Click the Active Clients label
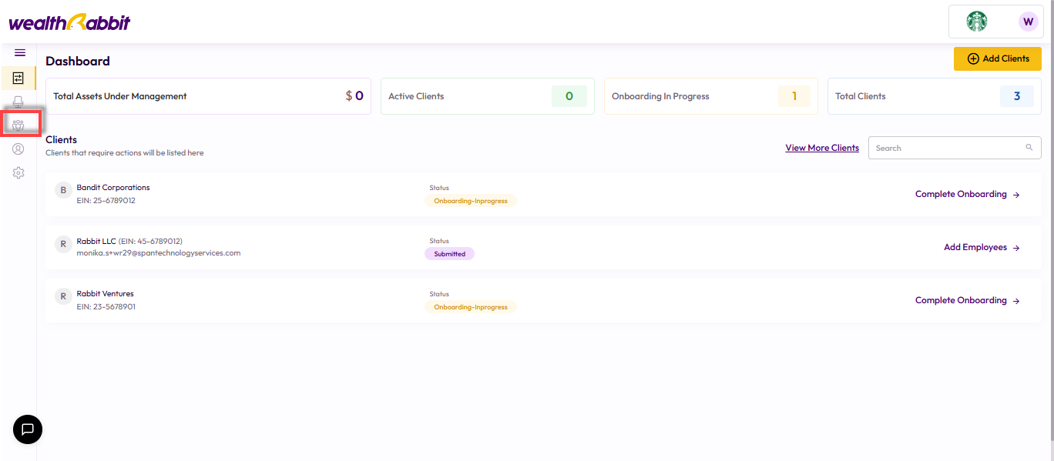 (416, 96)
